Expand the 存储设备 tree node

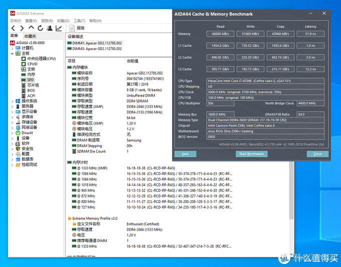pos(12,122)
